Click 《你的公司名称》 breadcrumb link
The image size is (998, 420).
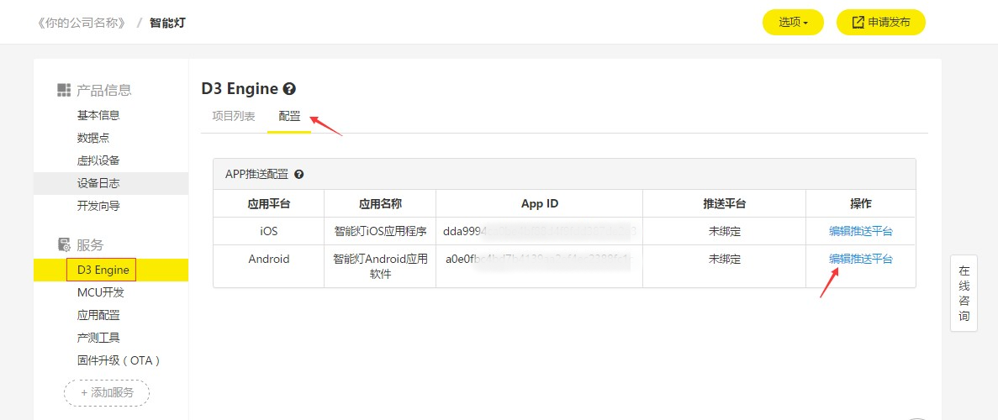tap(81, 23)
